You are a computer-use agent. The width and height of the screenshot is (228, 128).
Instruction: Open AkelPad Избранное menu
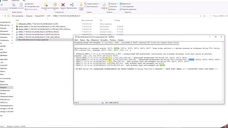coord(95,40)
